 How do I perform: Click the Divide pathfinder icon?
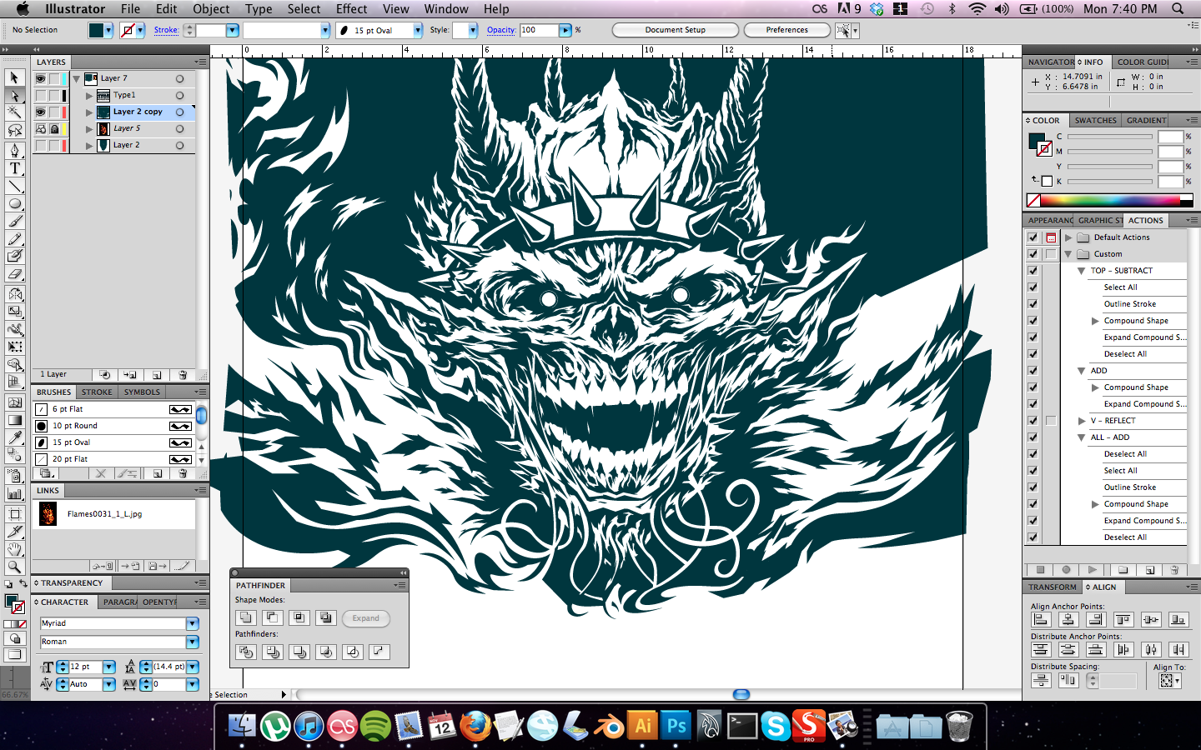click(x=245, y=652)
